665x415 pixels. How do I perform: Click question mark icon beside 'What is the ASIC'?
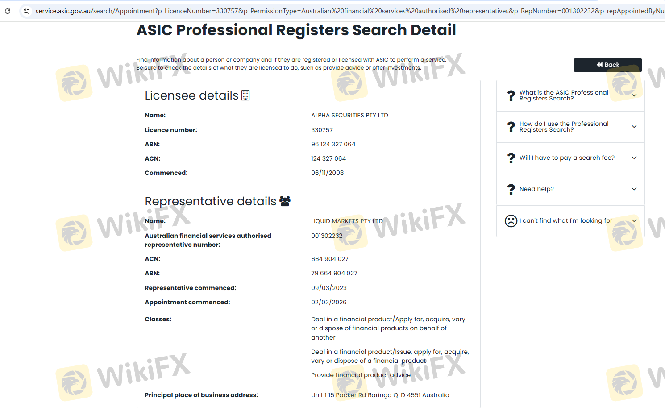(x=511, y=95)
